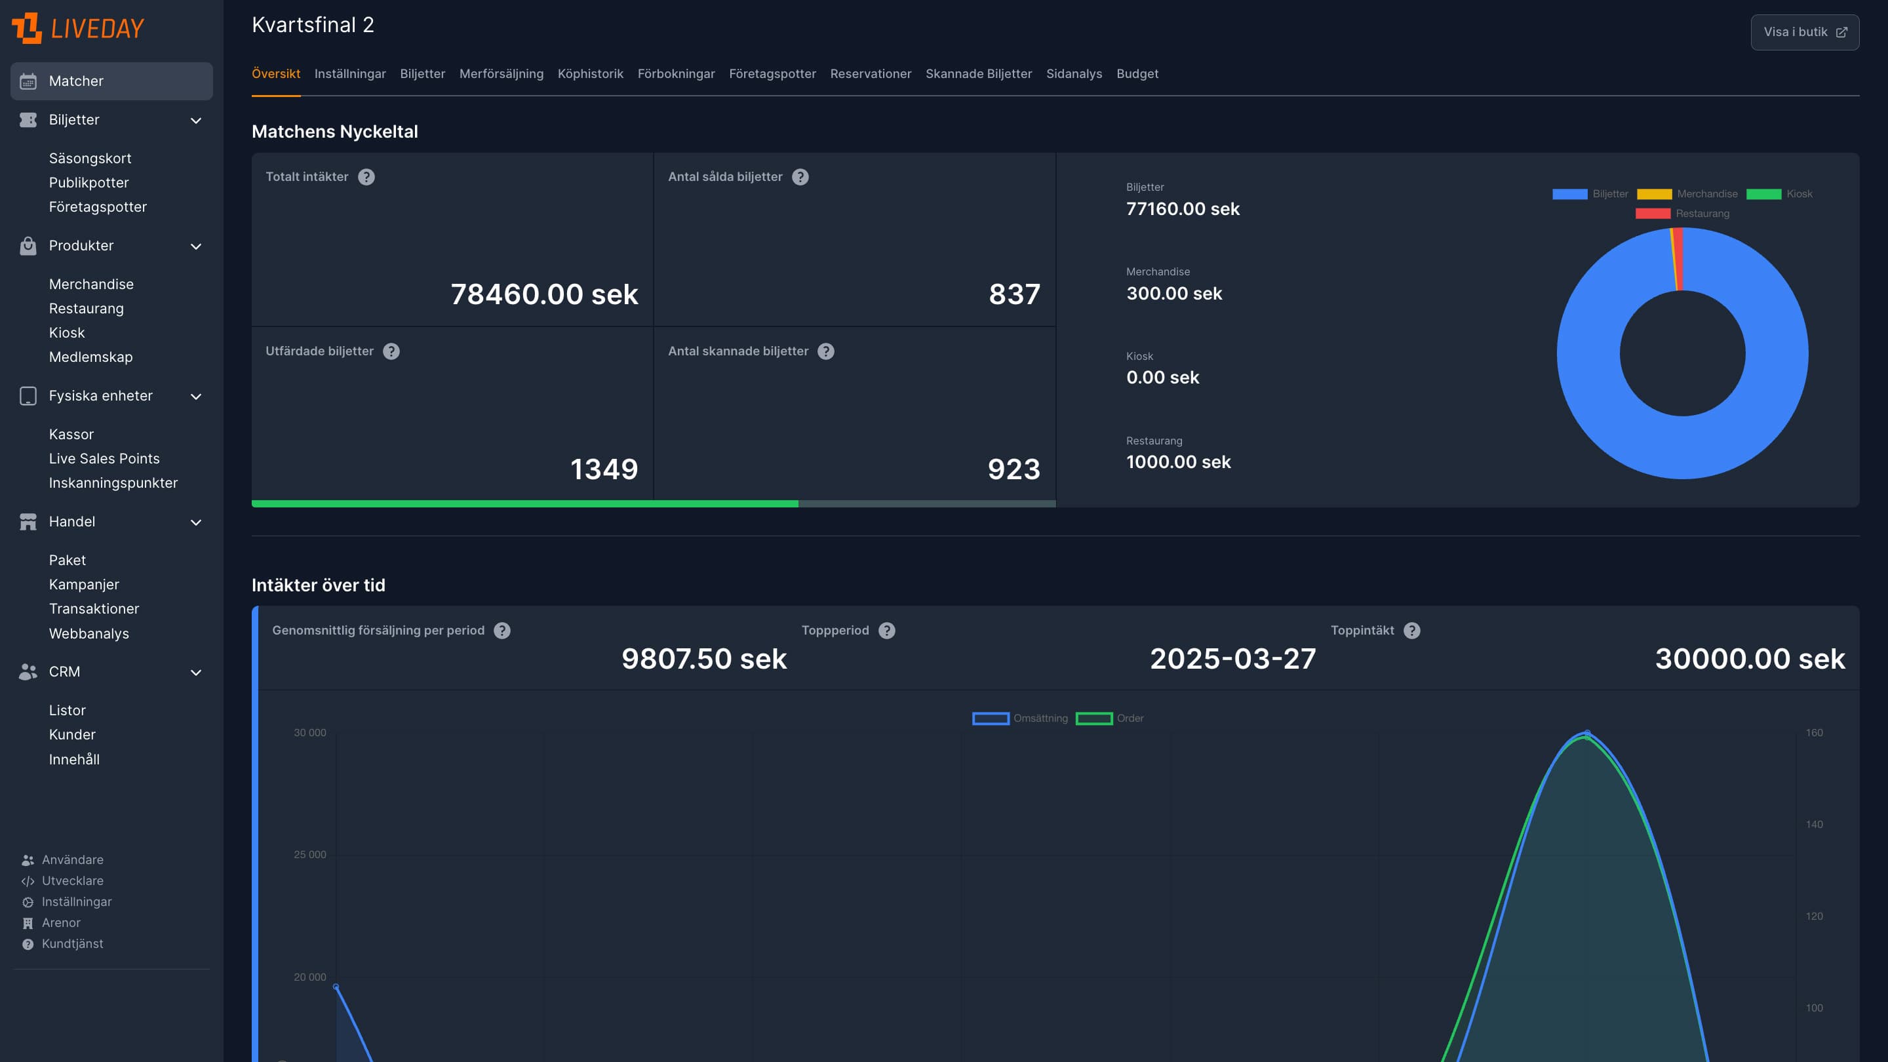The width and height of the screenshot is (1888, 1062).
Task: Collapse the Handel sidebar section
Action: click(195, 522)
